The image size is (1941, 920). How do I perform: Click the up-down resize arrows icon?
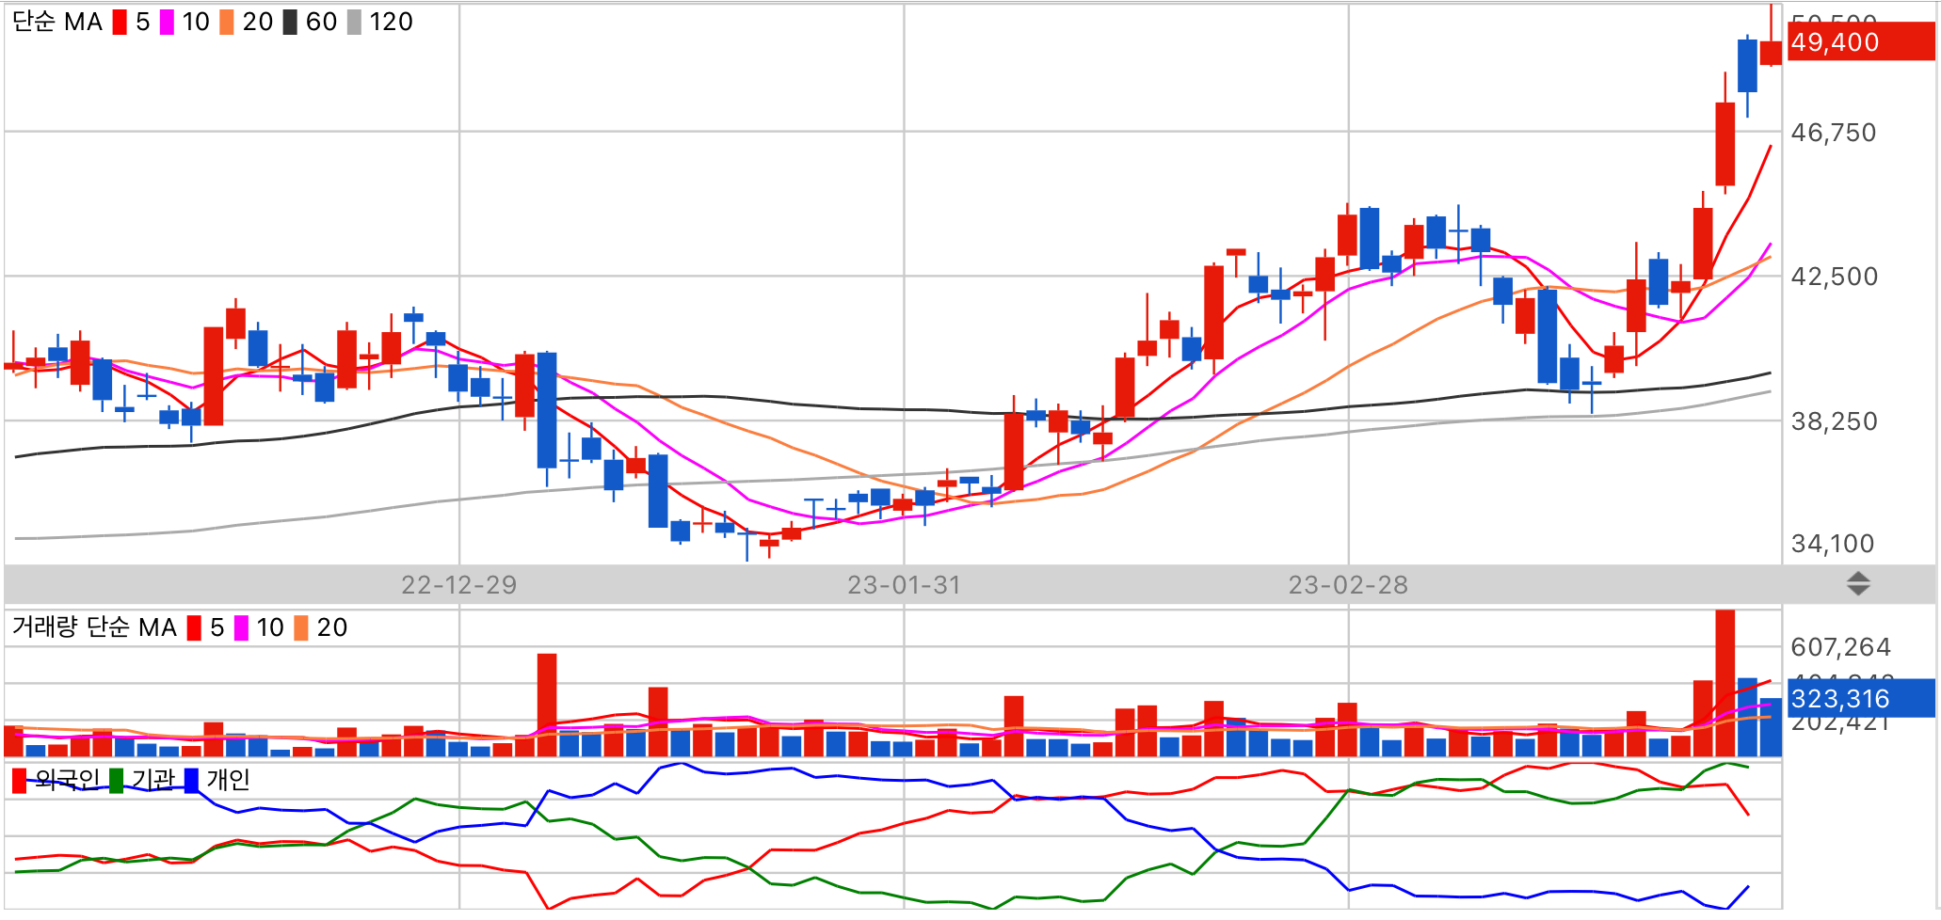pos(1858,584)
